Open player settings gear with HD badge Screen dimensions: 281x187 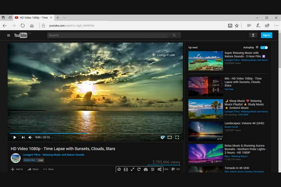pyautogui.click(x=162, y=137)
